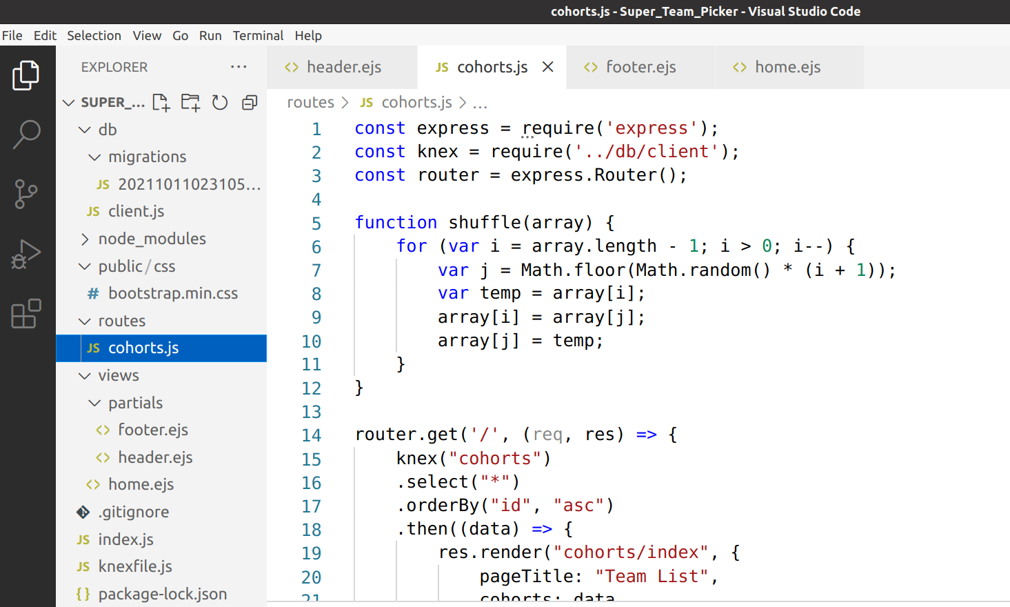This screenshot has height=607, width=1010.
Task: Collapse all folders in Explorer
Action: [x=249, y=102]
